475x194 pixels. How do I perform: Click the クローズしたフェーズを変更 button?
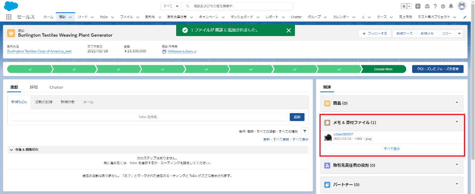click(438, 69)
